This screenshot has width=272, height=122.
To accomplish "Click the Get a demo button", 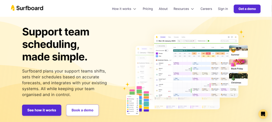I will click(x=247, y=9).
